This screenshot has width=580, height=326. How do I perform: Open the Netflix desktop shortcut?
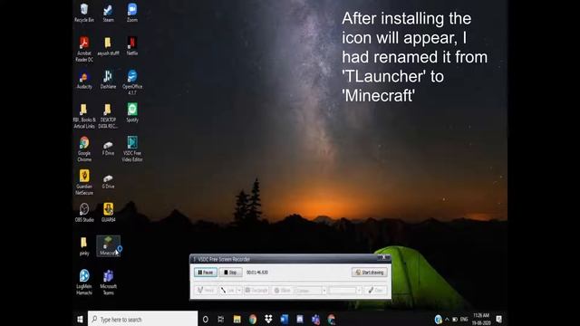(132, 46)
